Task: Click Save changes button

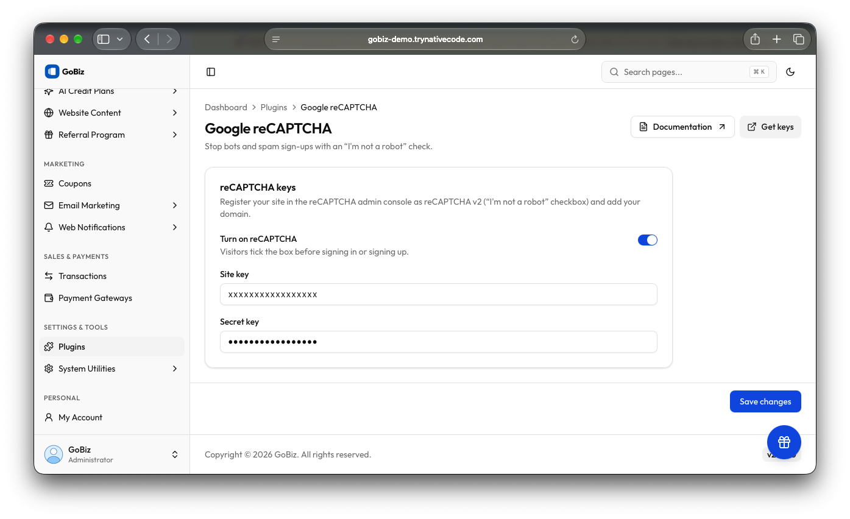Action: (765, 401)
